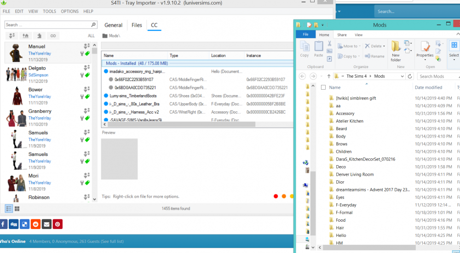Image resolution: width=460 pixels, height=253 pixels.
Task: Click Properties quick access toolbar icon
Action: pos(309,25)
